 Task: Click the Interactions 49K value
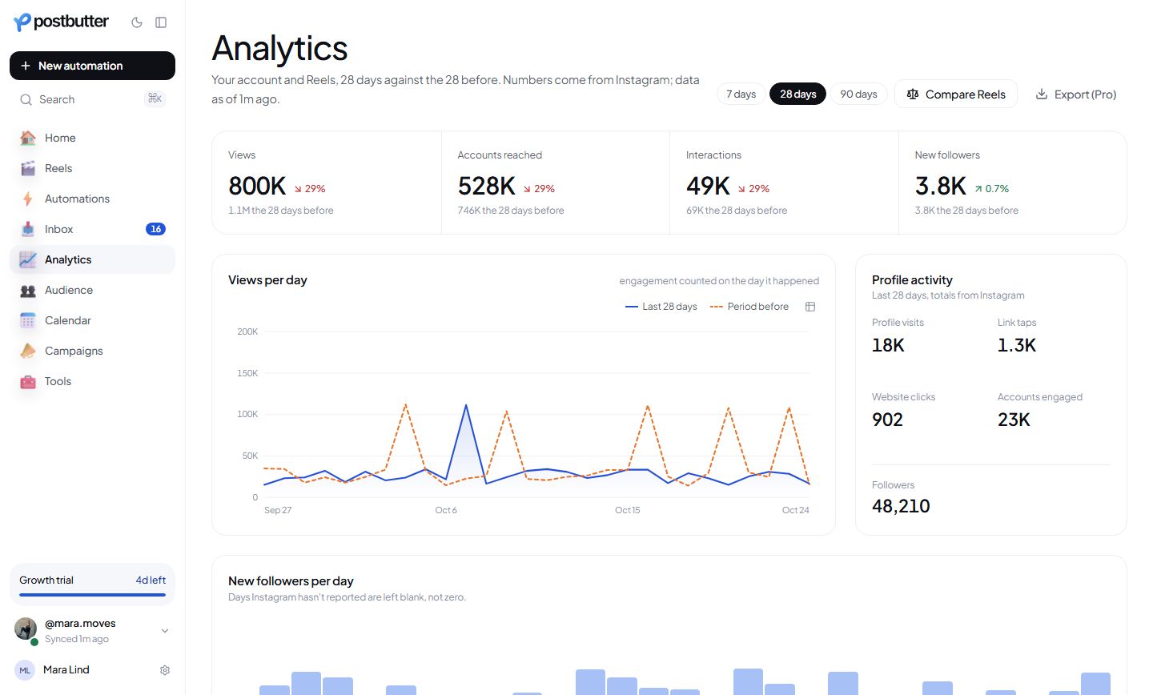tap(708, 186)
